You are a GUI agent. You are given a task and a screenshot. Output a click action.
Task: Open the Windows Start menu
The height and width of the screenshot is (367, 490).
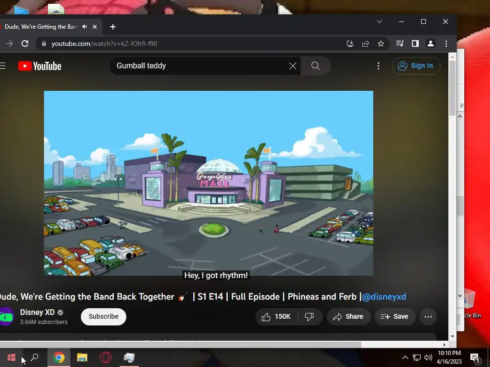pos(11,357)
